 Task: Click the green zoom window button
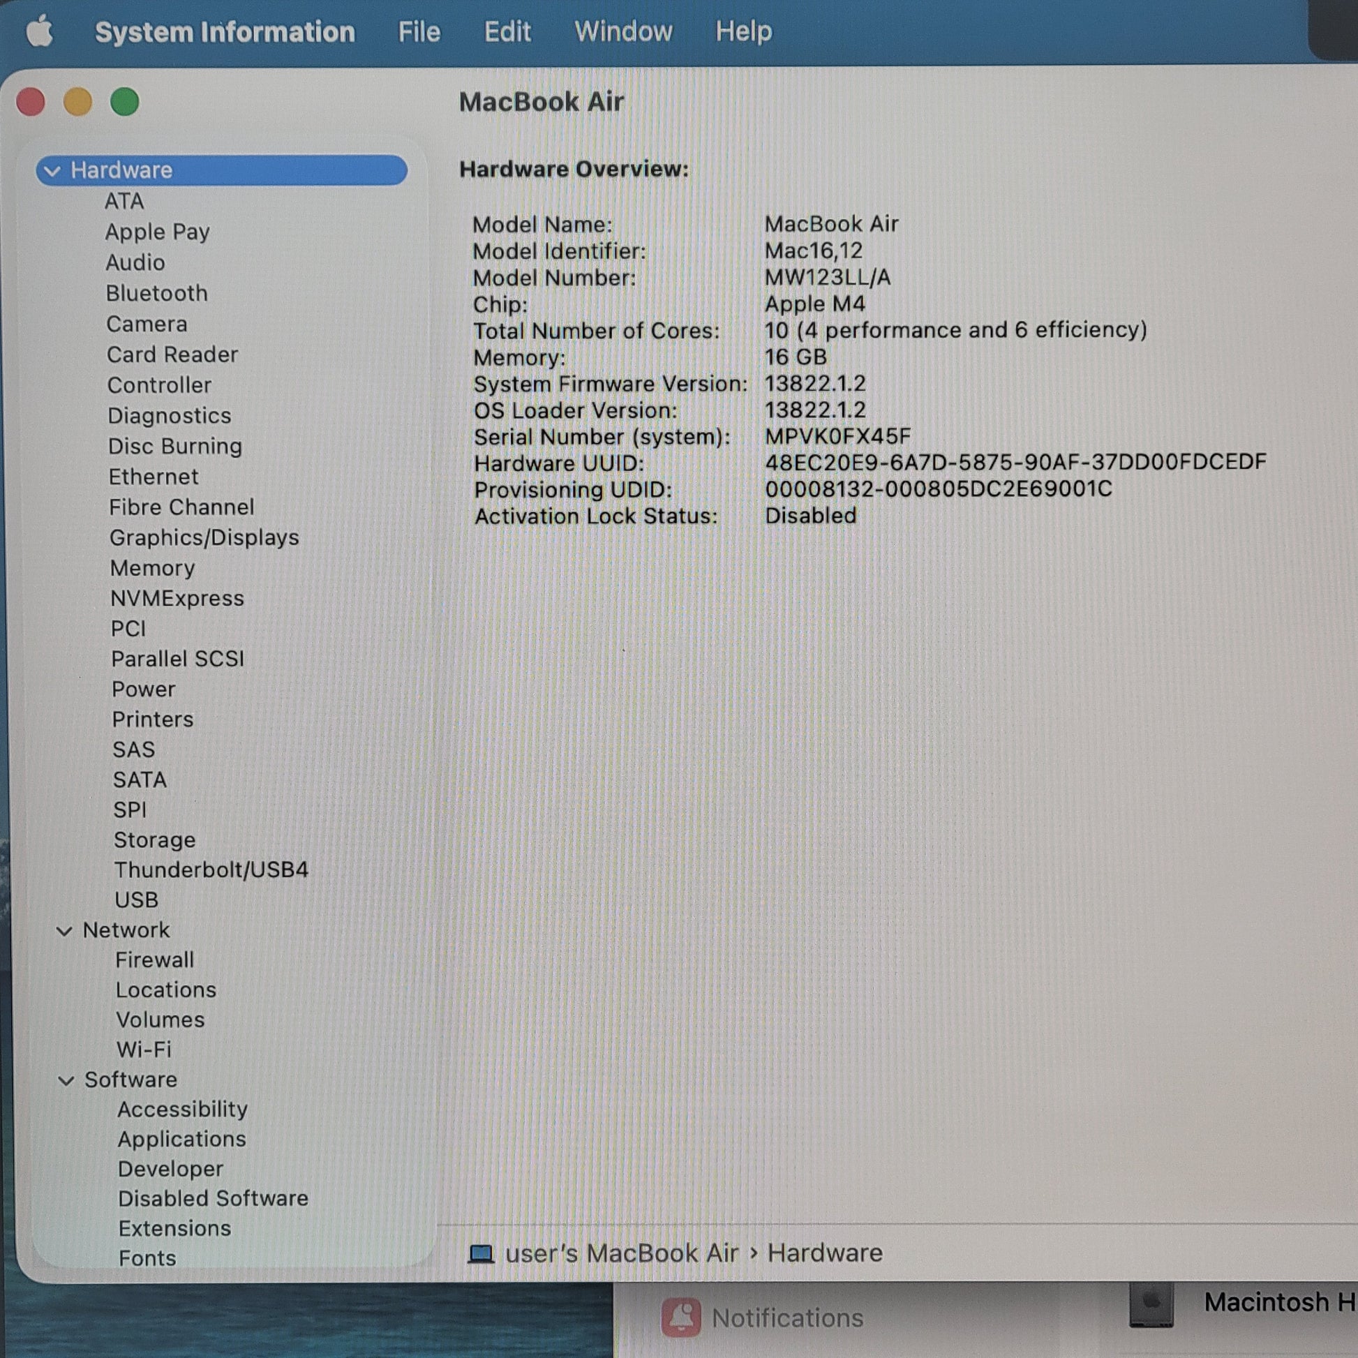(x=125, y=103)
